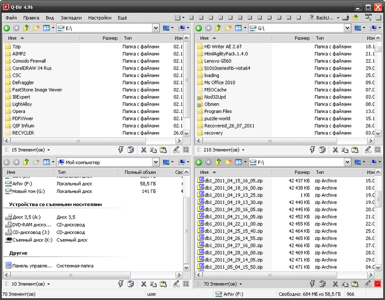Click red square icon in F:\ pane status bar
This screenshot has height=300, width=385.
point(377,284)
